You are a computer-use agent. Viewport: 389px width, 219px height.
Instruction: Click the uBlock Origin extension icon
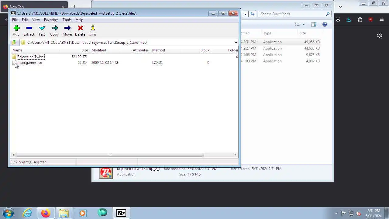pos(371,19)
